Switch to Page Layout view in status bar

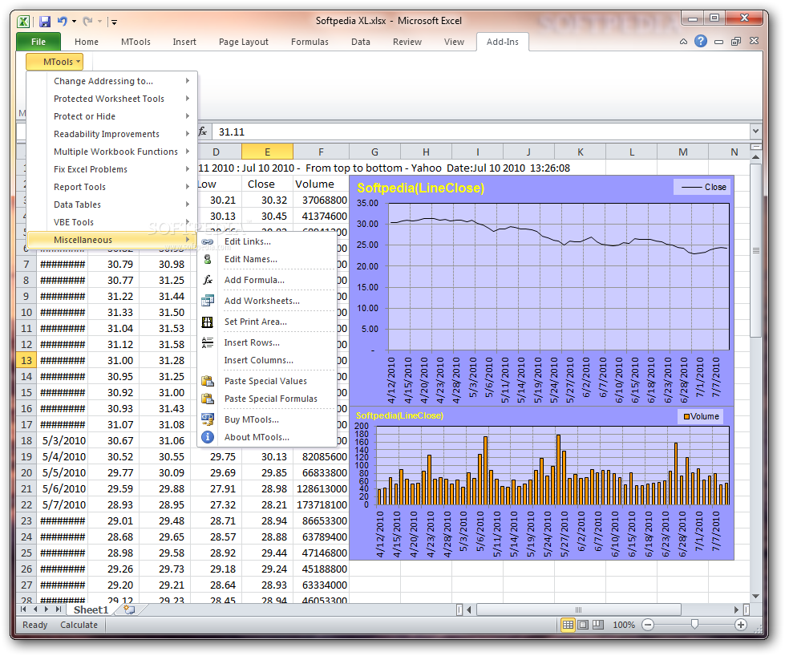(x=583, y=625)
